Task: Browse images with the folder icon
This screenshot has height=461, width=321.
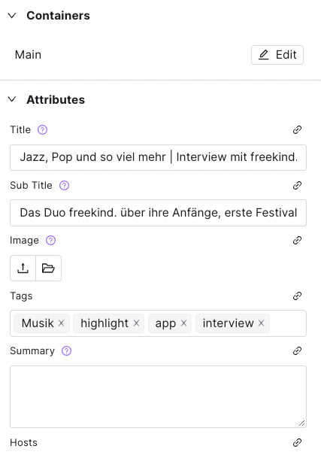Action: (x=49, y=268)
